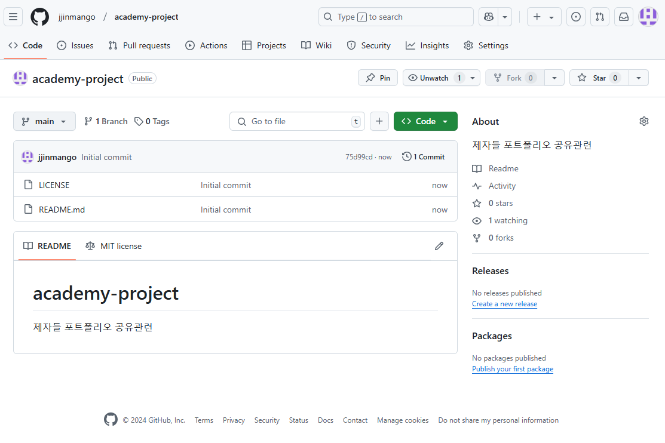Click the Activity pulse icon
Screen dimensions: 665x443
pyautogui.click(x=477, y=186)
